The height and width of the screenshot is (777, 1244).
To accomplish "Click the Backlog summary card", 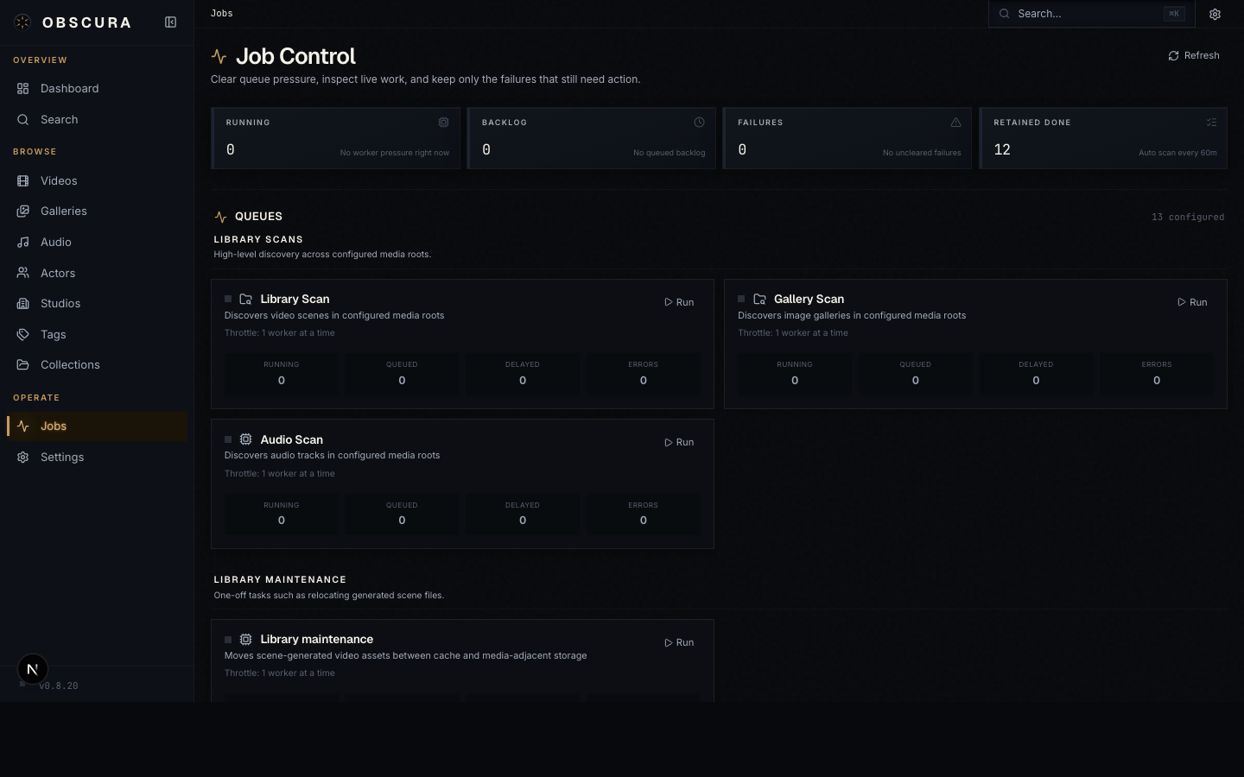I will 592,138.
